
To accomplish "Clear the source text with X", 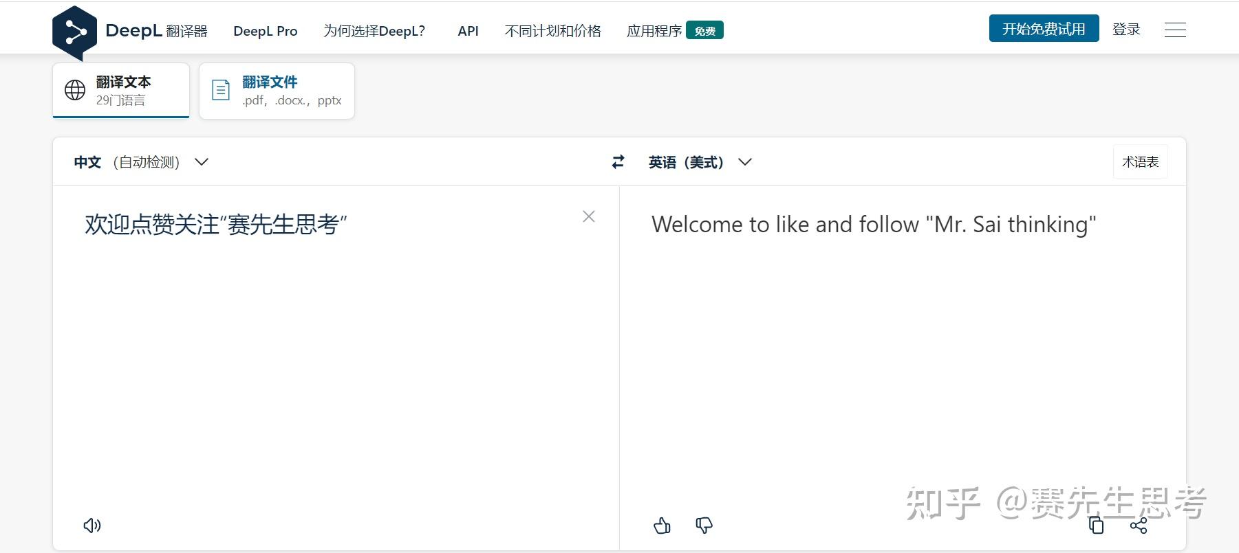I will [x=589, y=216].
